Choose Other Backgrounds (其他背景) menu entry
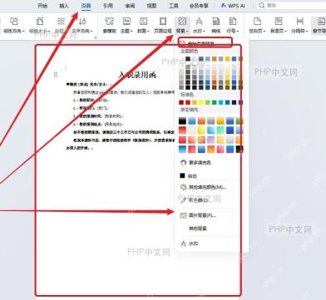Viewport: 326px width, 300px height. click(x=198, y=229)
